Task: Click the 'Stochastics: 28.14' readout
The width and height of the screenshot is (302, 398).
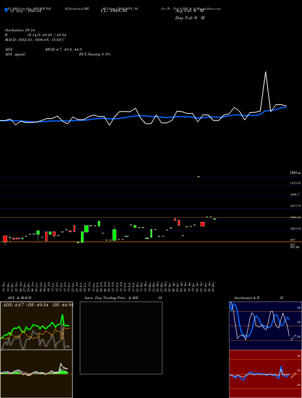Action: [19, 30]
